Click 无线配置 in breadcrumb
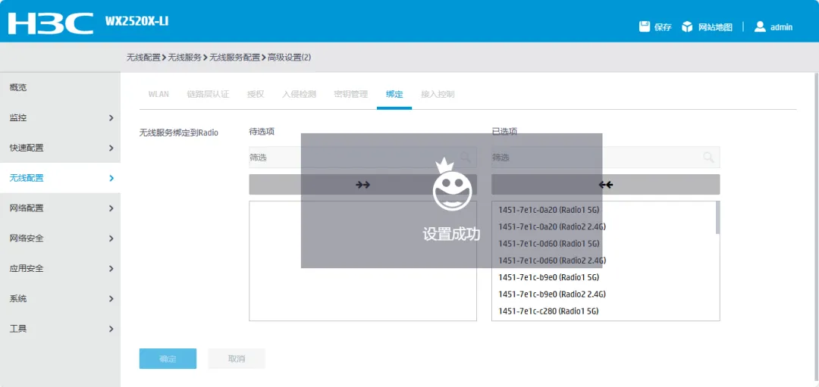 tap(143, 58)
